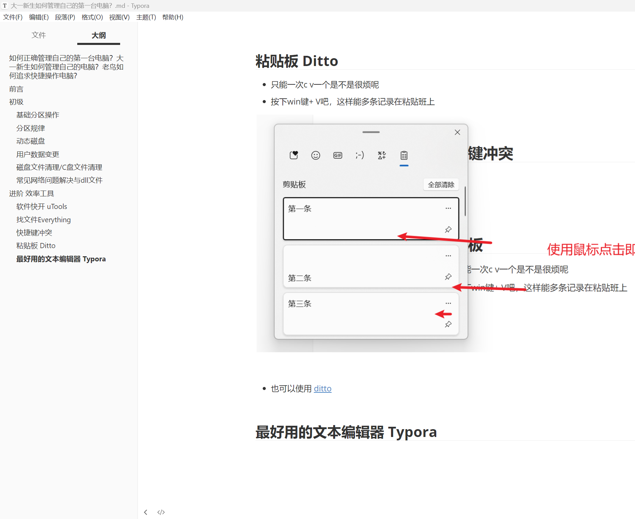Select 最好用的文本编辑器 Typora outline entry
The image size is (635, 519).
(x=61, y=259)
